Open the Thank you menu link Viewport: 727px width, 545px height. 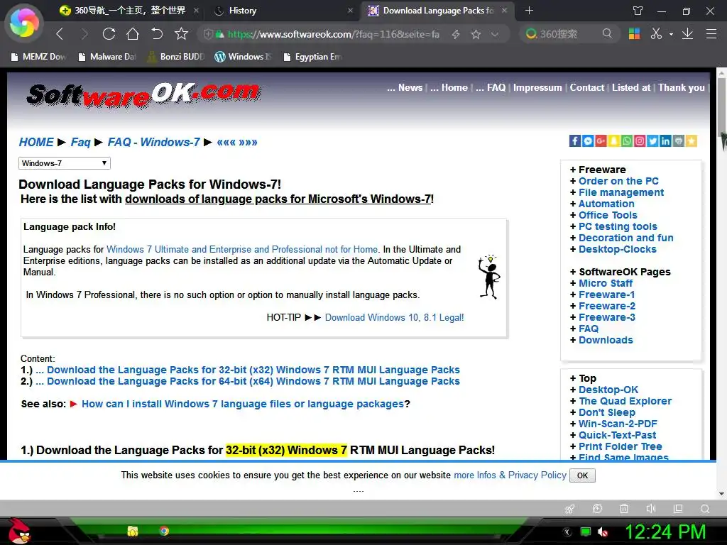[x=682, y=87]
